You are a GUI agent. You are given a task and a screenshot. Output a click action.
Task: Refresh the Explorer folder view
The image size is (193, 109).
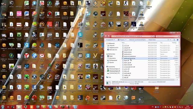[153, 36]
